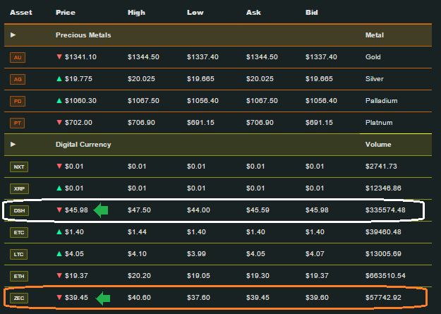This screenshot has width=441, height=314.
Task: Click the Bid column header
Action: coord(312,13)
